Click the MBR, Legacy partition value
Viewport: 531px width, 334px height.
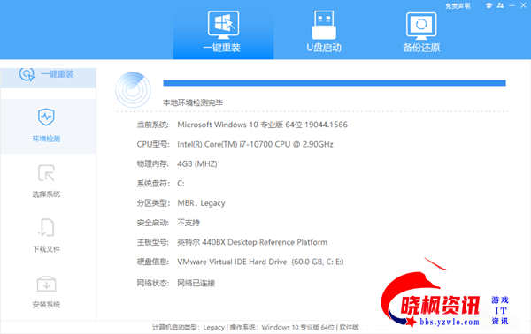pos(201,203)
